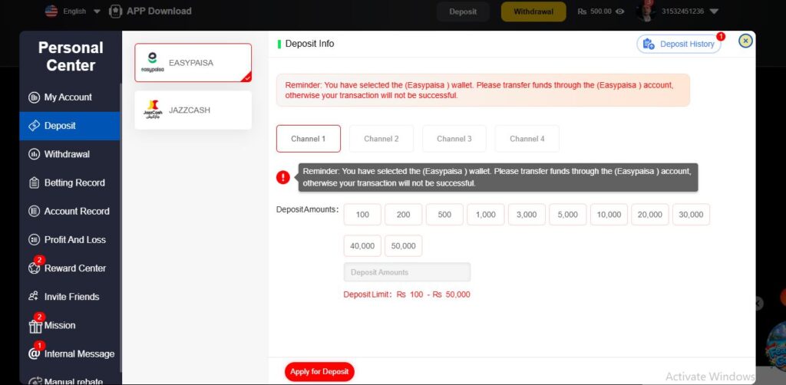Select deposit amount 20,000

pyautogui.click(x=650, y=214)
